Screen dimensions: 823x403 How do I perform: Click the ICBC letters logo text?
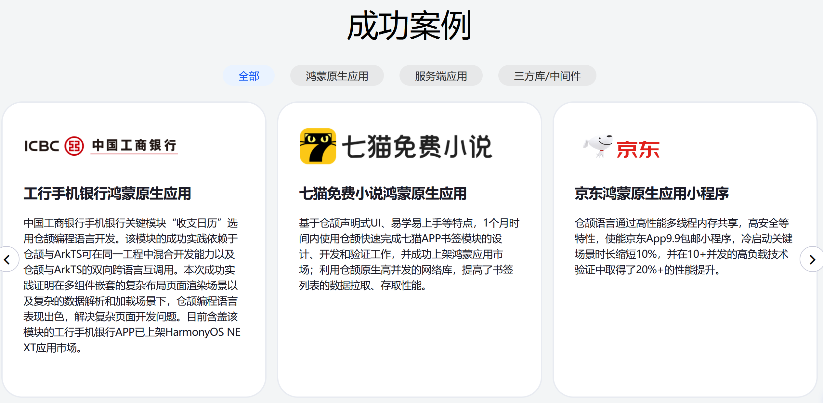click(42, 146)
